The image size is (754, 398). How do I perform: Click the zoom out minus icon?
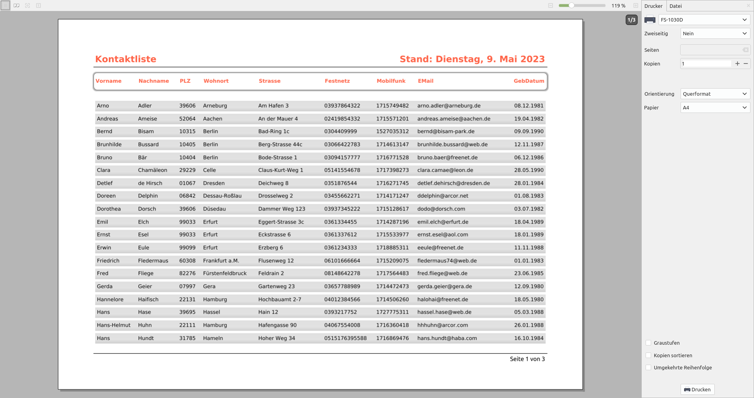551,5
